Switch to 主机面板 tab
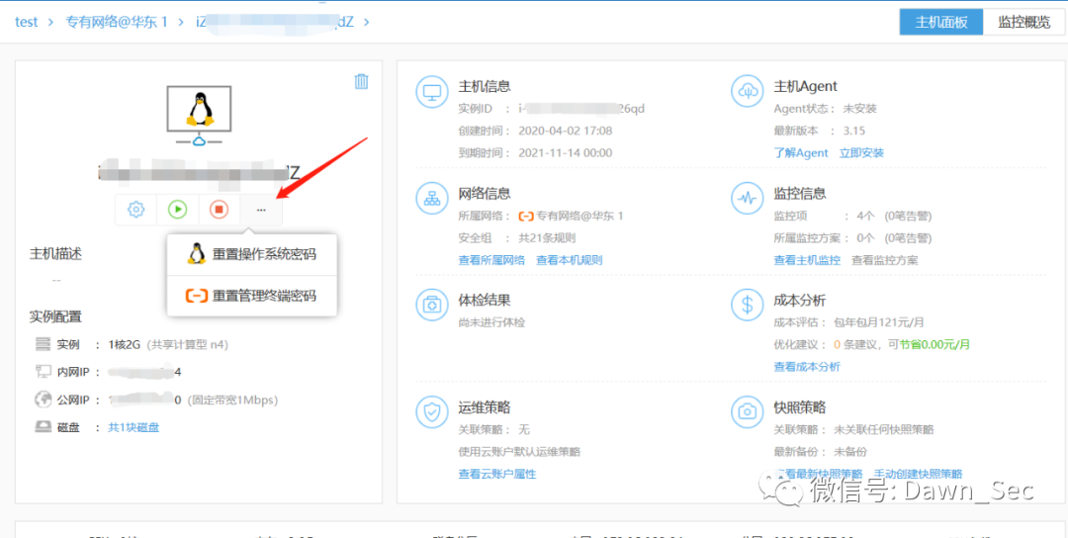 click(x=941, y=22)
